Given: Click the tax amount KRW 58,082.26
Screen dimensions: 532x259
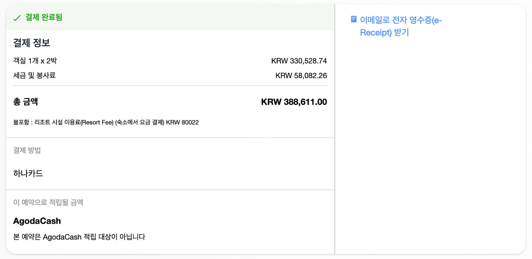Looking at the screenshot, I should [301, 75].
